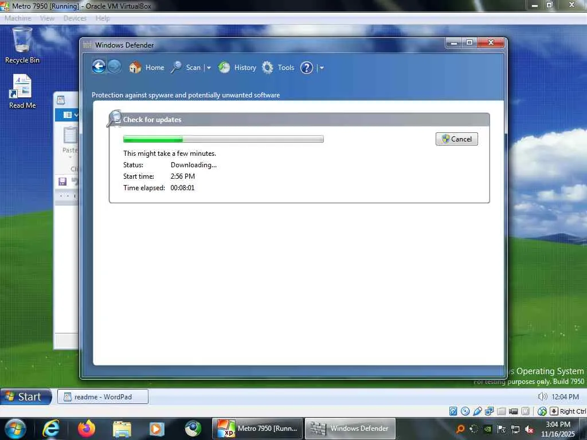
Task: Open the History toolbar label
Action: (x=245, y=68)
